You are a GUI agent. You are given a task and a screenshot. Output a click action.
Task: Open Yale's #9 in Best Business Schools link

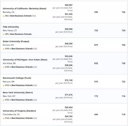(18, 34)
